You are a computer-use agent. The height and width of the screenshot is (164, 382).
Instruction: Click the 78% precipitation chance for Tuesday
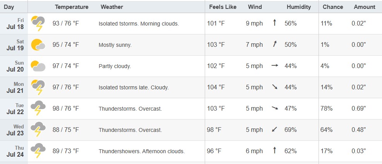tap(326, 109)
